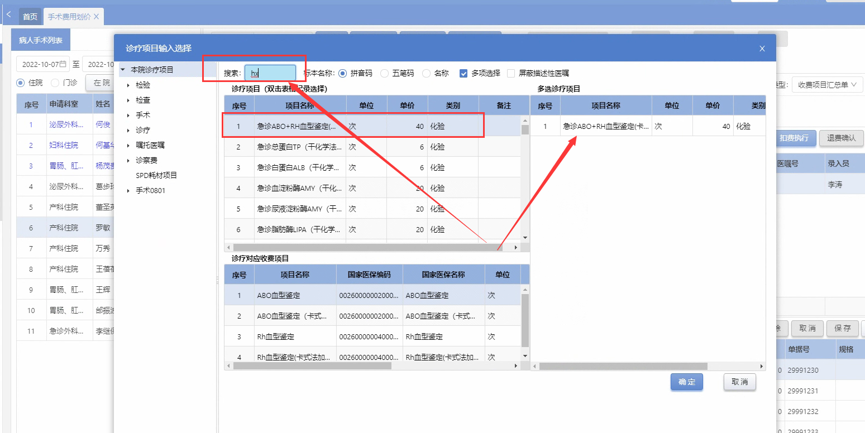Click the scroll-down arrow of 诊疗项目 table
Screen dimensions: 865x433
point(525,238)
